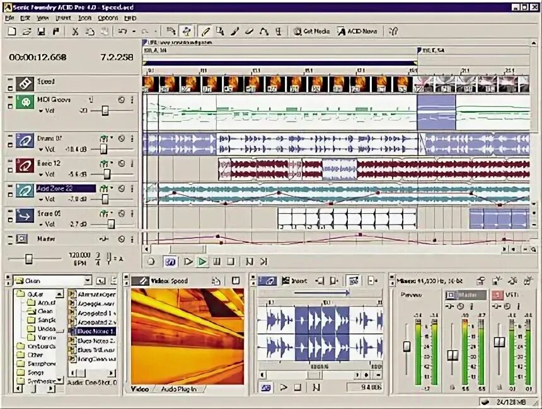The width and height of the screenshot is (542, 409).
Task: Click the Loop Playback button
Action: pyautogui.click(x=170, y=262)
